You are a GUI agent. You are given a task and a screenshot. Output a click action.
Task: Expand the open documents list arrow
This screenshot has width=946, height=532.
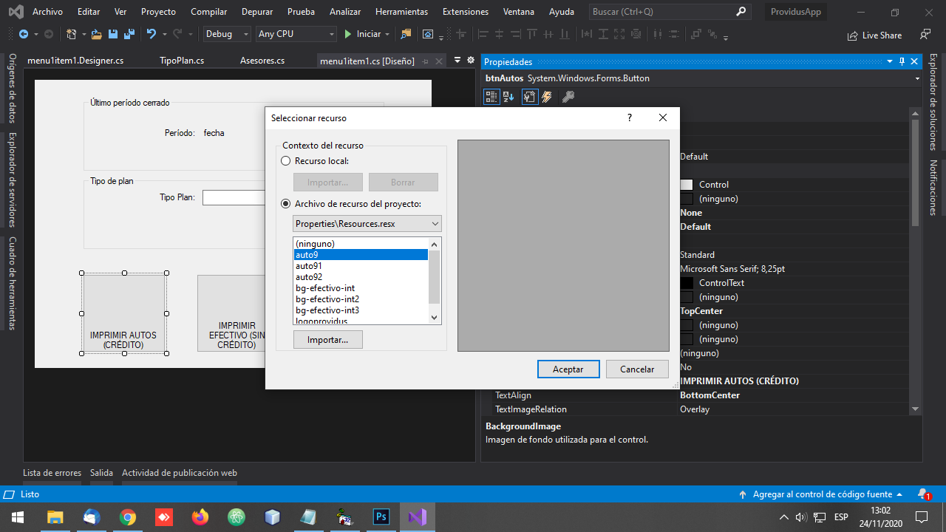(457, 61)
